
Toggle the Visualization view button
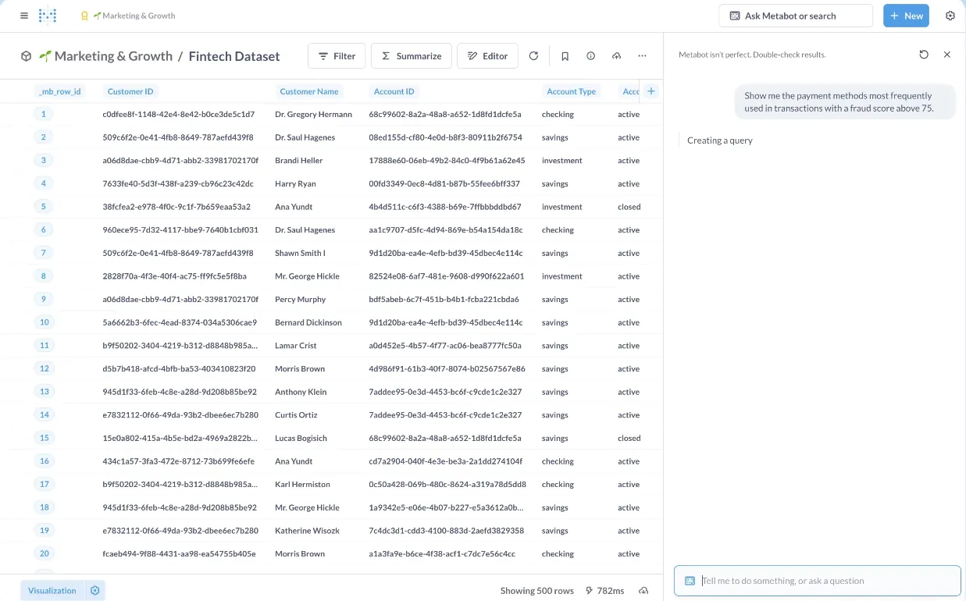click(x=52, y=591)
